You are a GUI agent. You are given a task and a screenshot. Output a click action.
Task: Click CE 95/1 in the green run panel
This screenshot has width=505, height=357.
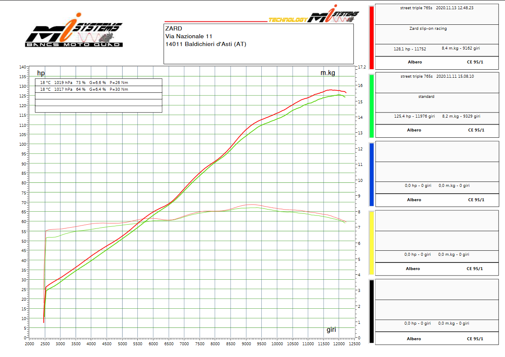pos(476,130)
